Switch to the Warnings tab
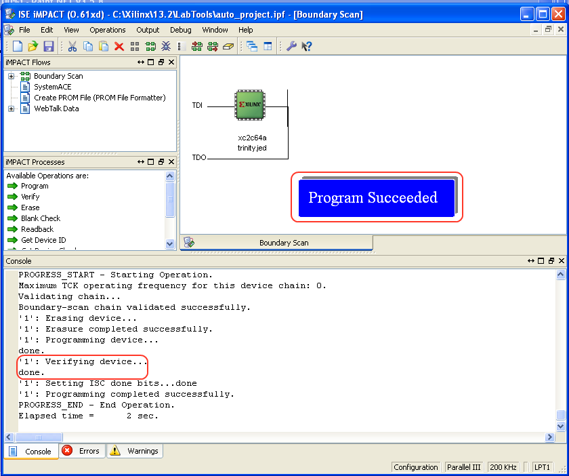 [x=135, y=451]
